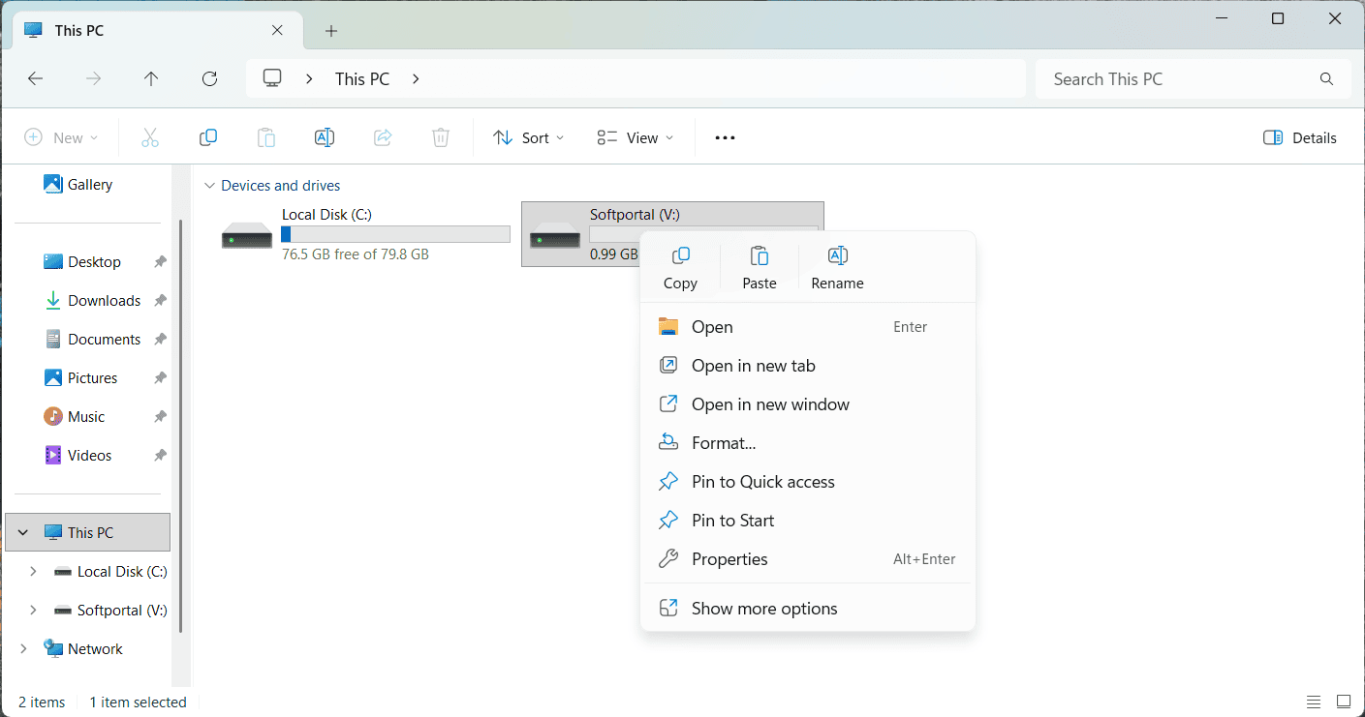Screen dimensions: 1365x717
Task: Click "76.5 GB free of 79.8 GB" text
Action: click(356, 254)
